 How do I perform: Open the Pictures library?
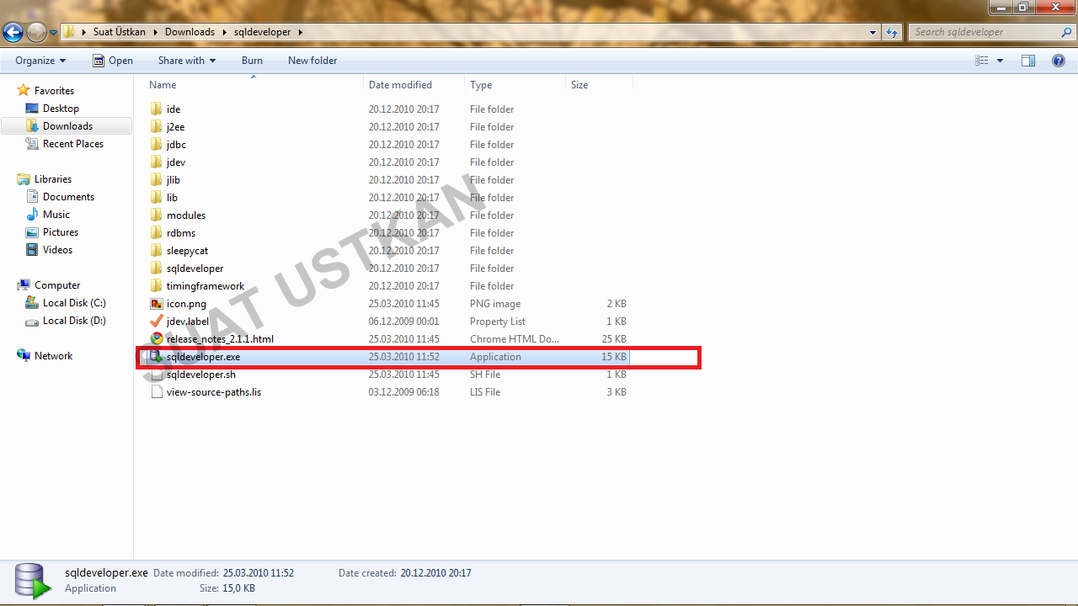[x=61, y=232]
